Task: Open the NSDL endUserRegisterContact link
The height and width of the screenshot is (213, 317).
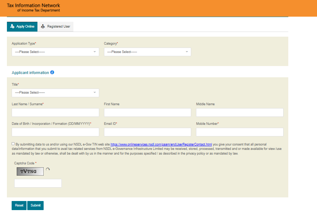Action: click(161, 144)
